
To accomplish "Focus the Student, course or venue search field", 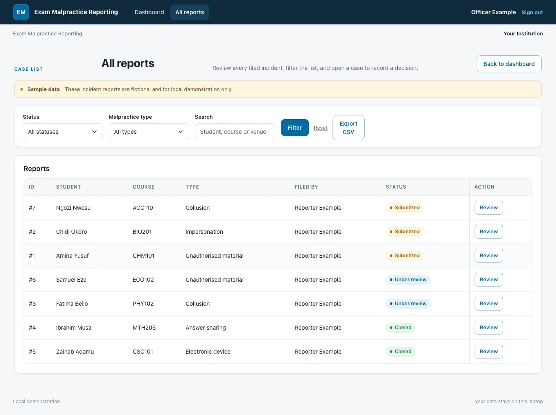I will click(235, 132).
